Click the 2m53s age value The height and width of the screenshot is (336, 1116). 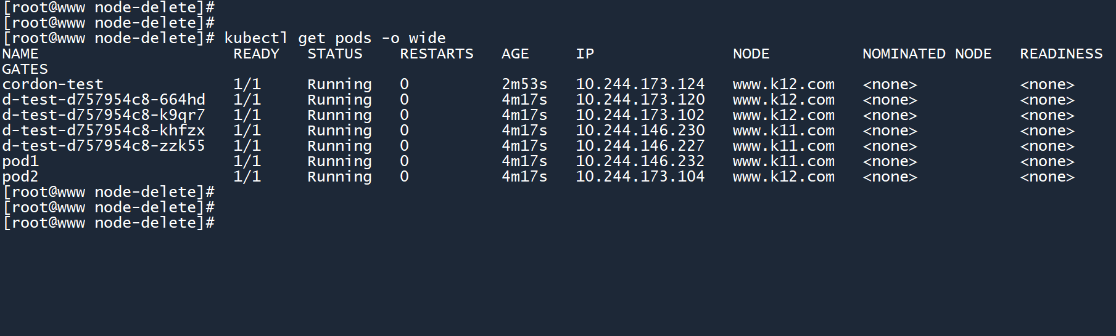pos(524,84)
